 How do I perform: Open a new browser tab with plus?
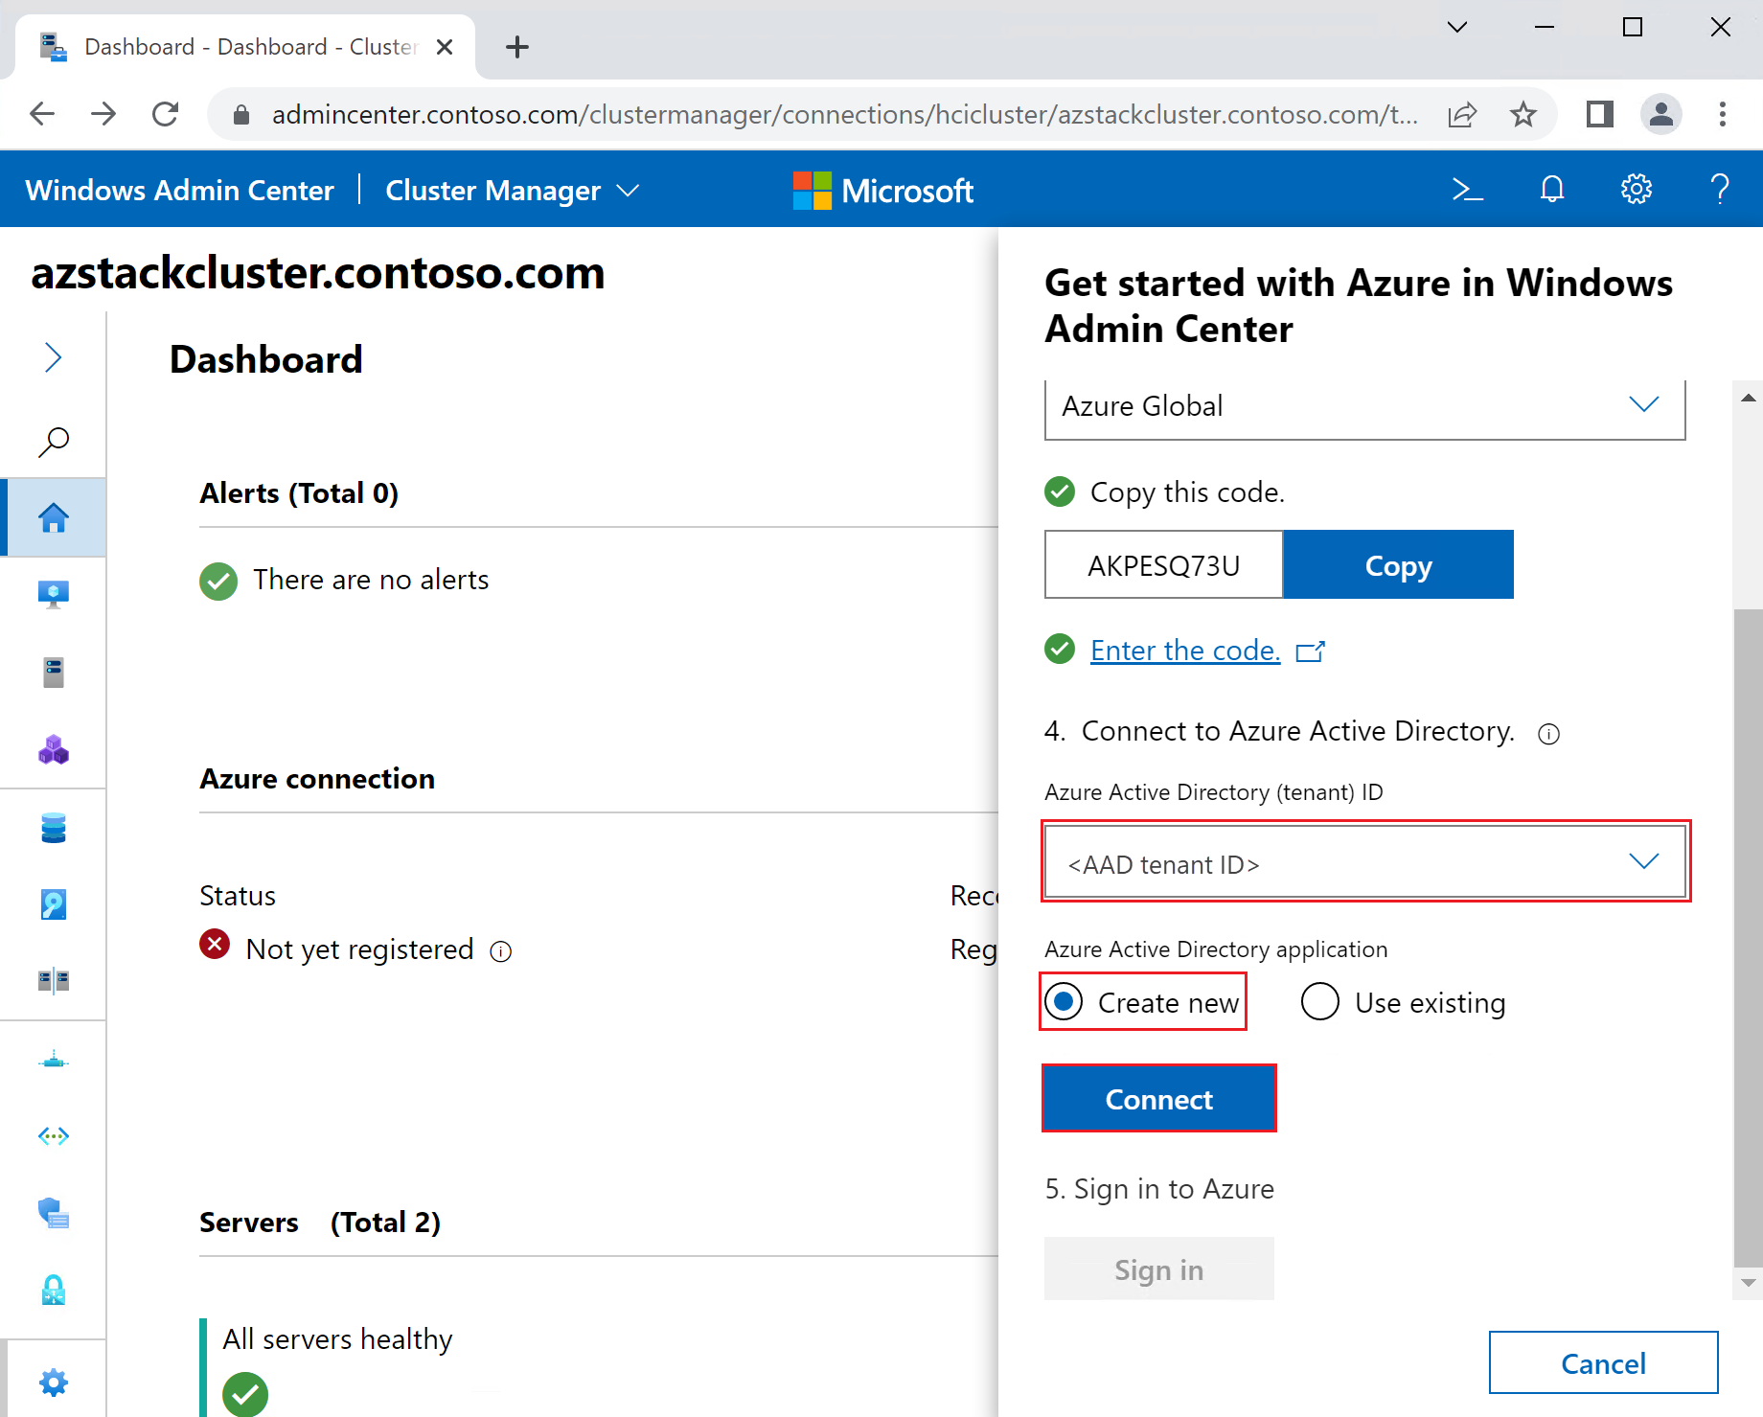[517, 46]
